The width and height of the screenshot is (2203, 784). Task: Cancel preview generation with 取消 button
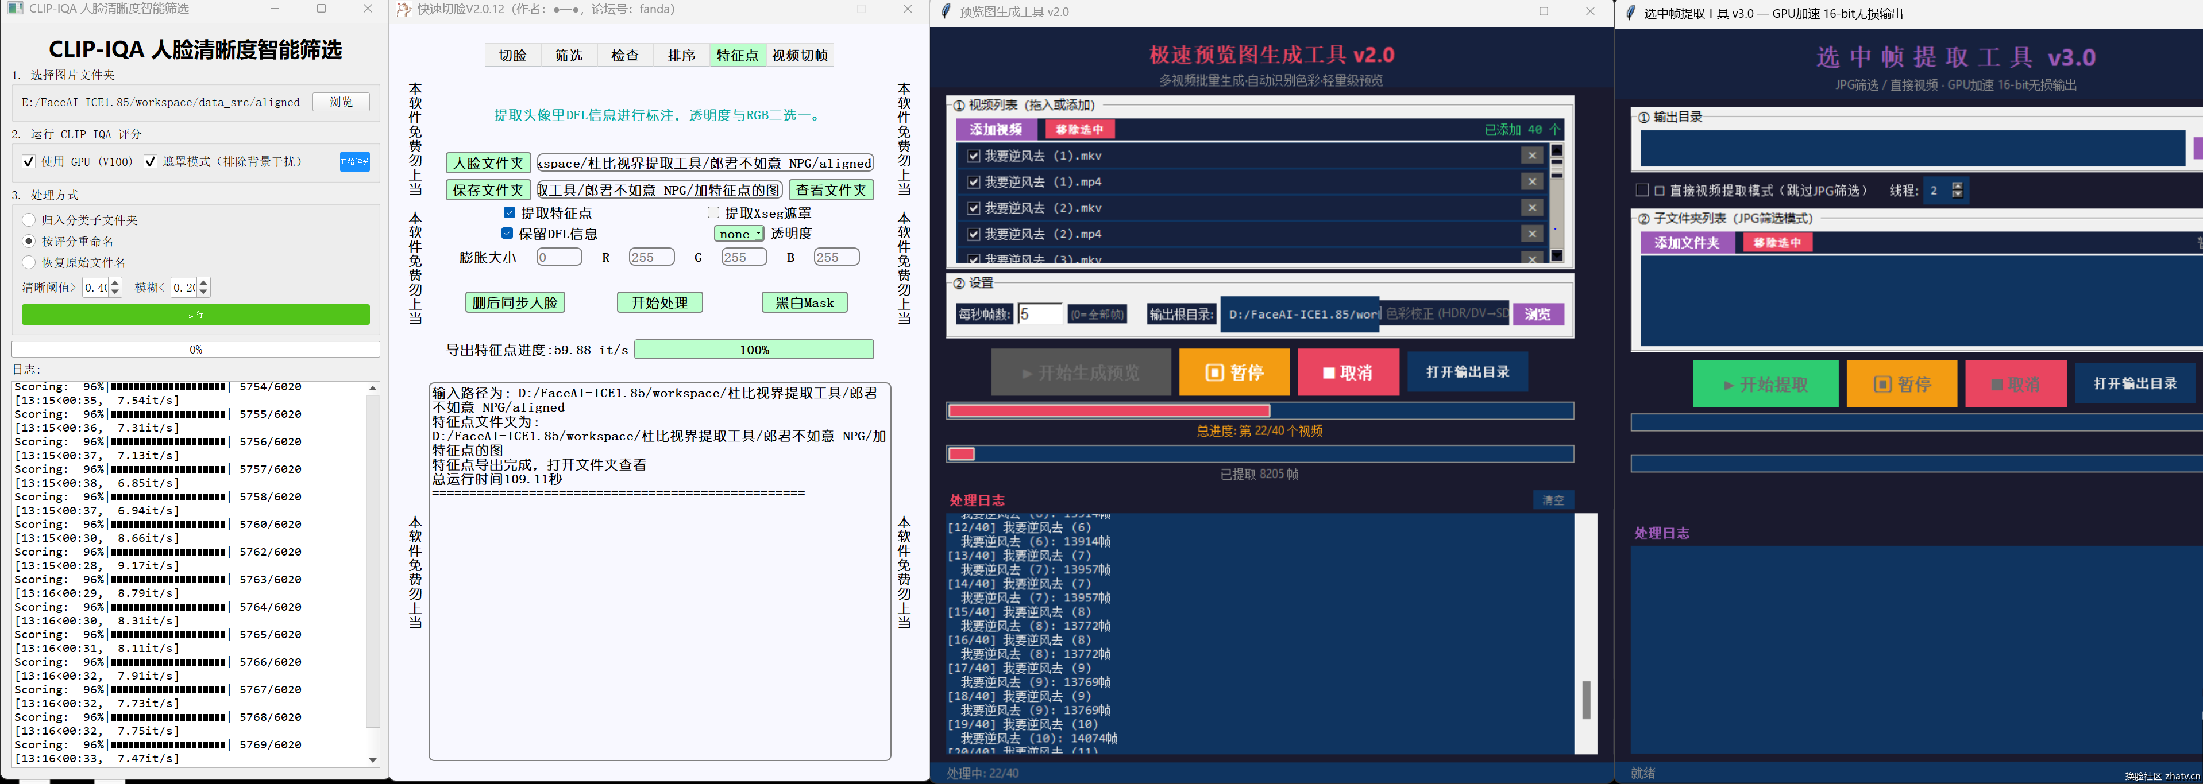click(1348, 372)
